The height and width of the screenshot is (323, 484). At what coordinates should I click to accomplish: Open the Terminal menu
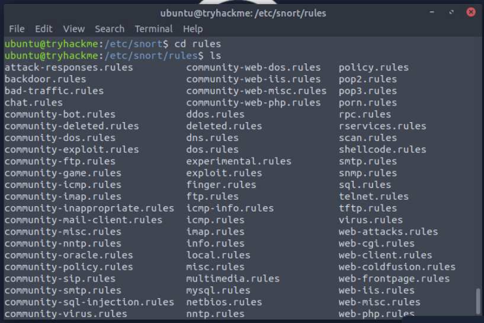(153, 28)
